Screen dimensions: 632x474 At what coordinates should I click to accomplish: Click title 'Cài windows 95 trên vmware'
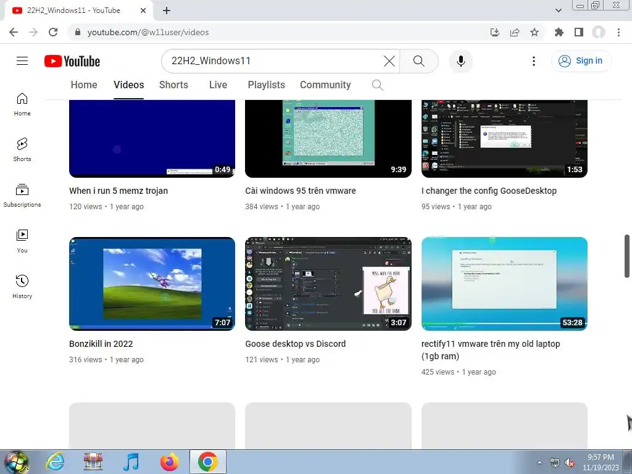coord(301,191)
